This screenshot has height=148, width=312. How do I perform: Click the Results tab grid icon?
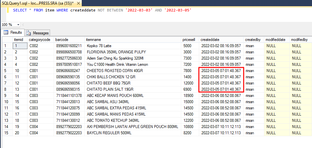[6, 32]
